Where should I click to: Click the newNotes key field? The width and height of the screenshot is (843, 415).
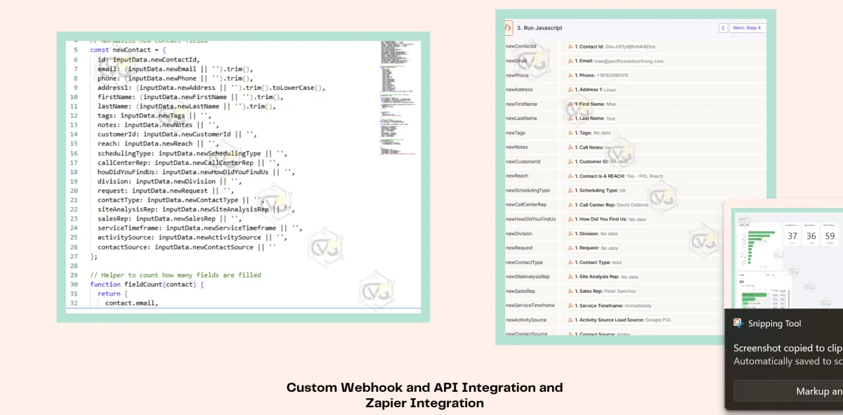click(x=532, y=147)
